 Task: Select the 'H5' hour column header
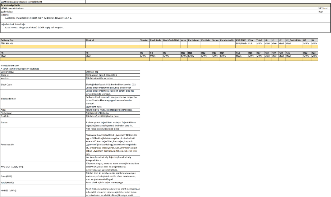pos(43,53)
